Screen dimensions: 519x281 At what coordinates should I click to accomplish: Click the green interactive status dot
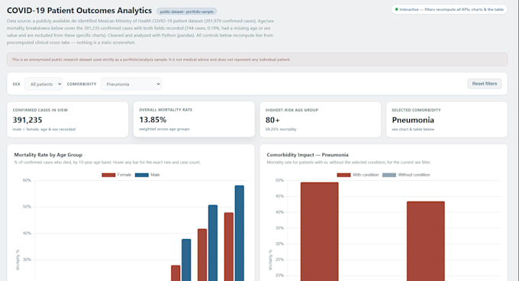[397, 10]
